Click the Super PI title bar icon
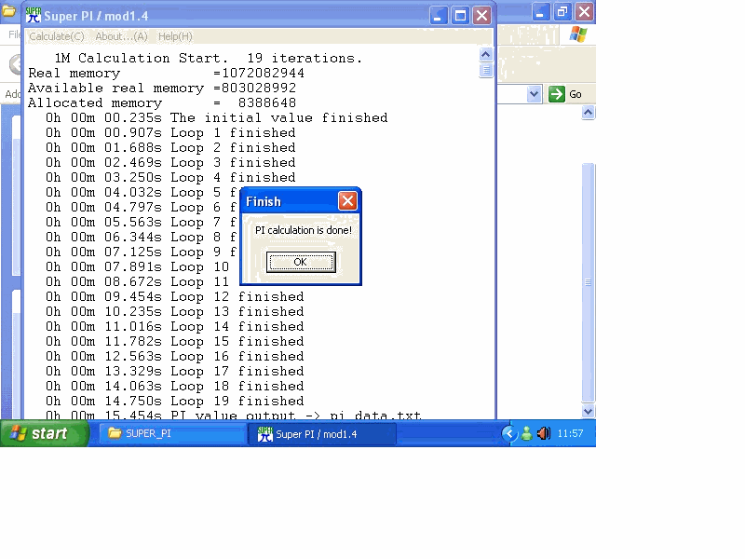This screenshot has width=745, height=559. click(34, 15)
